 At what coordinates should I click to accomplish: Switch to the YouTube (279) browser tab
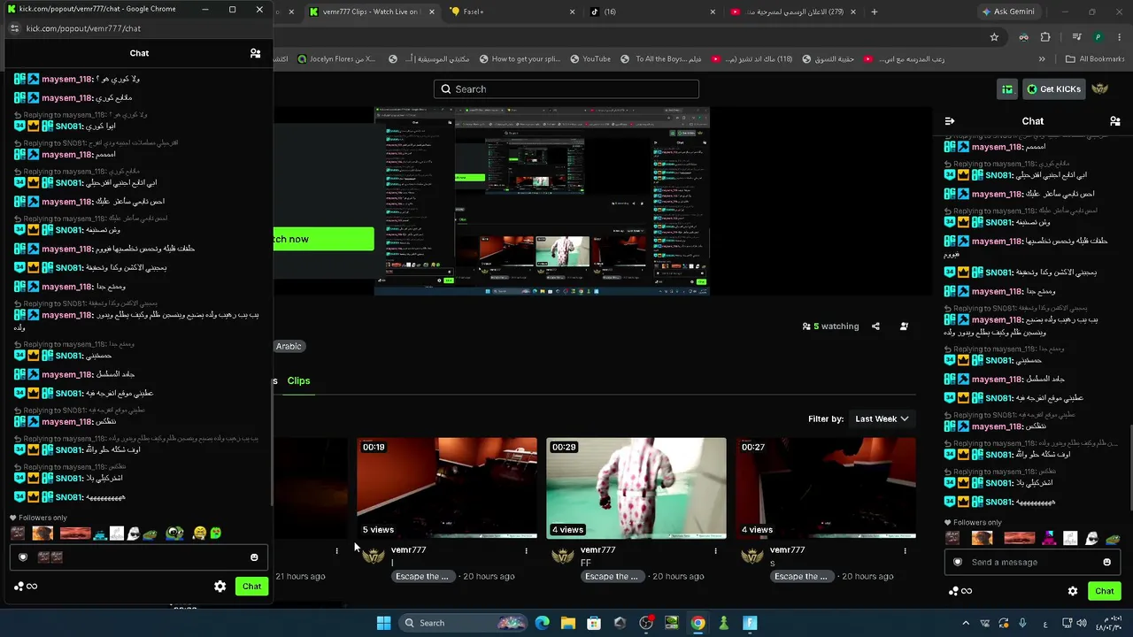click(x=792, y=12)
